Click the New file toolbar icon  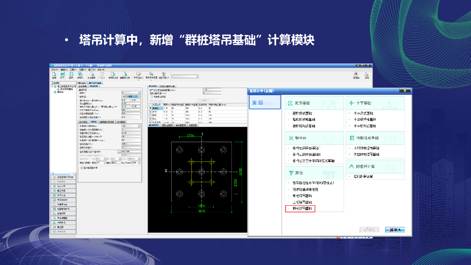pos(54,74)
